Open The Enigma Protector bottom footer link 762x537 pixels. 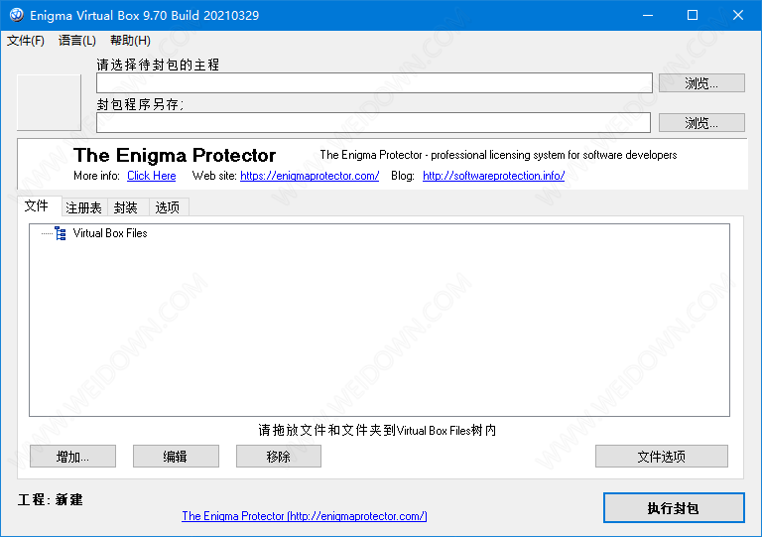[305, 516]
